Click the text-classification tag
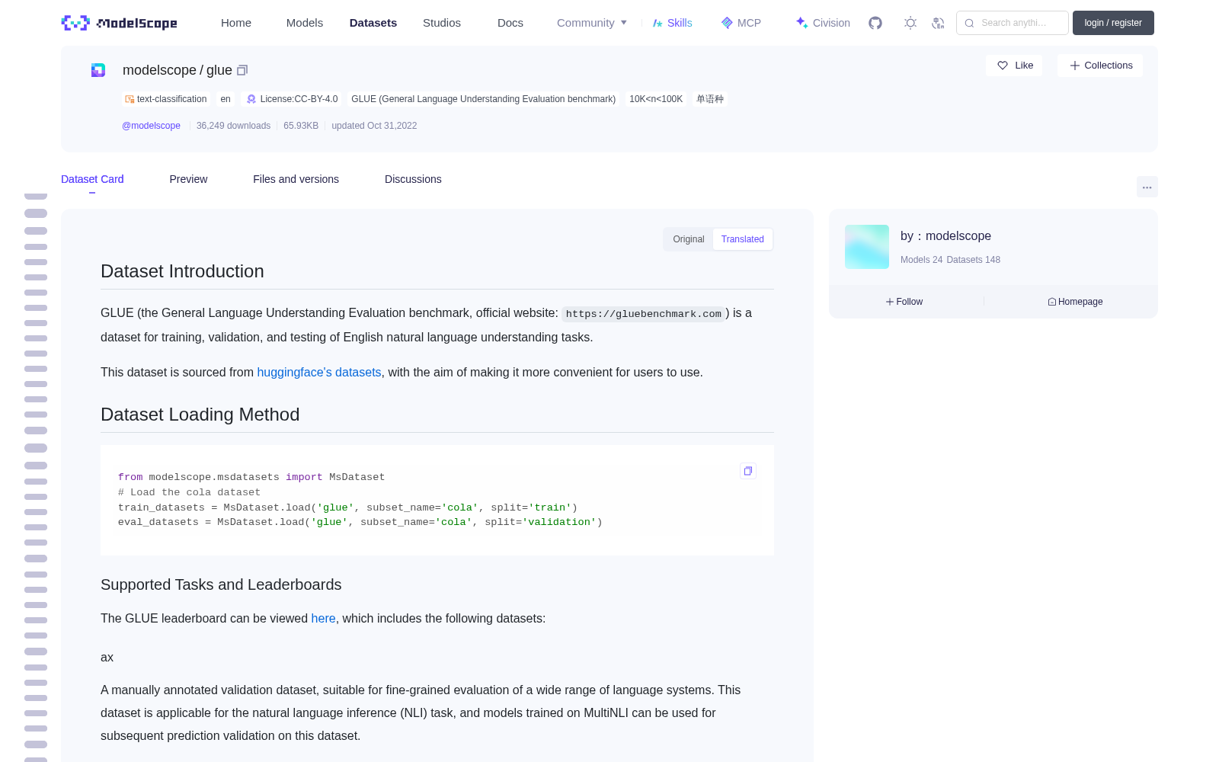Viewport: 1219px width, 762px height. [166, 99]
